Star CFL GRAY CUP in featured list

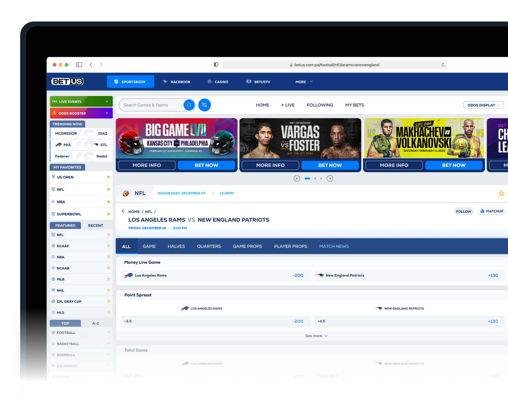[108, 301]
